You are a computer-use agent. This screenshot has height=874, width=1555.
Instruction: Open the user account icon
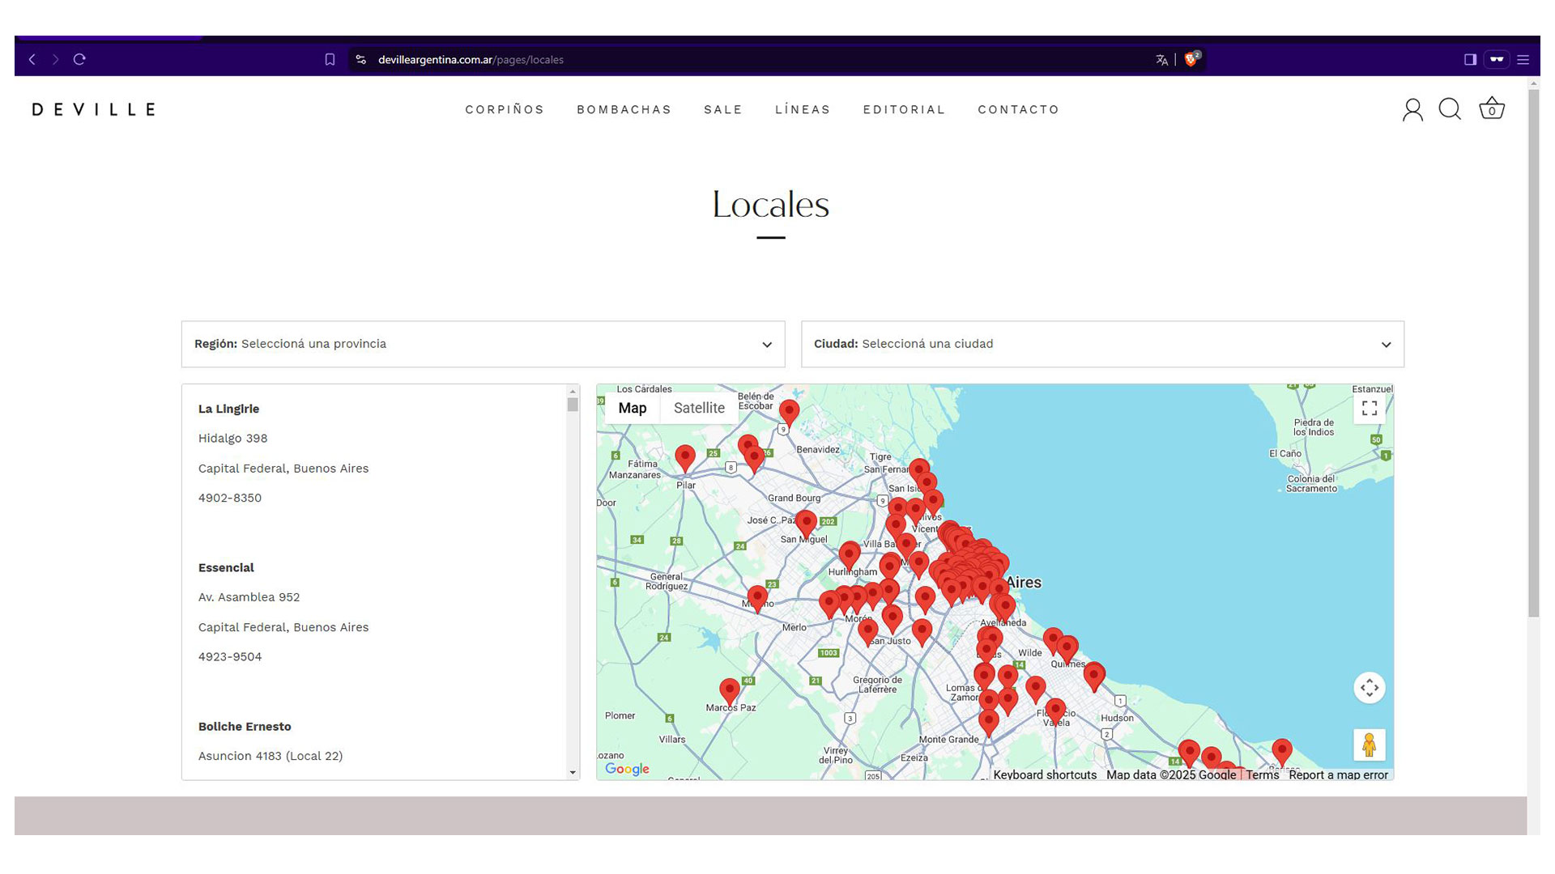(1412, 109)
